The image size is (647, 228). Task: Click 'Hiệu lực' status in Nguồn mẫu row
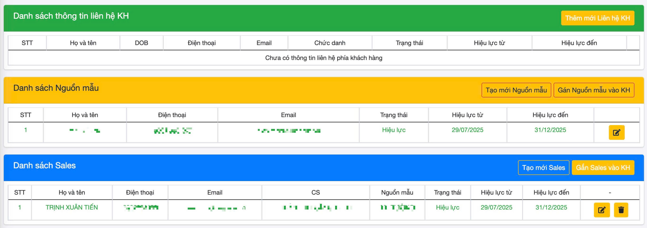pyautogui.click(x=394, y=130)
